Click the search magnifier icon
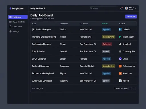Viewport: 146px width, 109px height. pyautogui.click(x=91, y=8)
